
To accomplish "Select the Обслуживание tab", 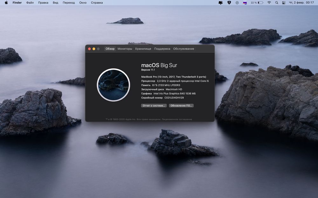I will pos(183,49).
